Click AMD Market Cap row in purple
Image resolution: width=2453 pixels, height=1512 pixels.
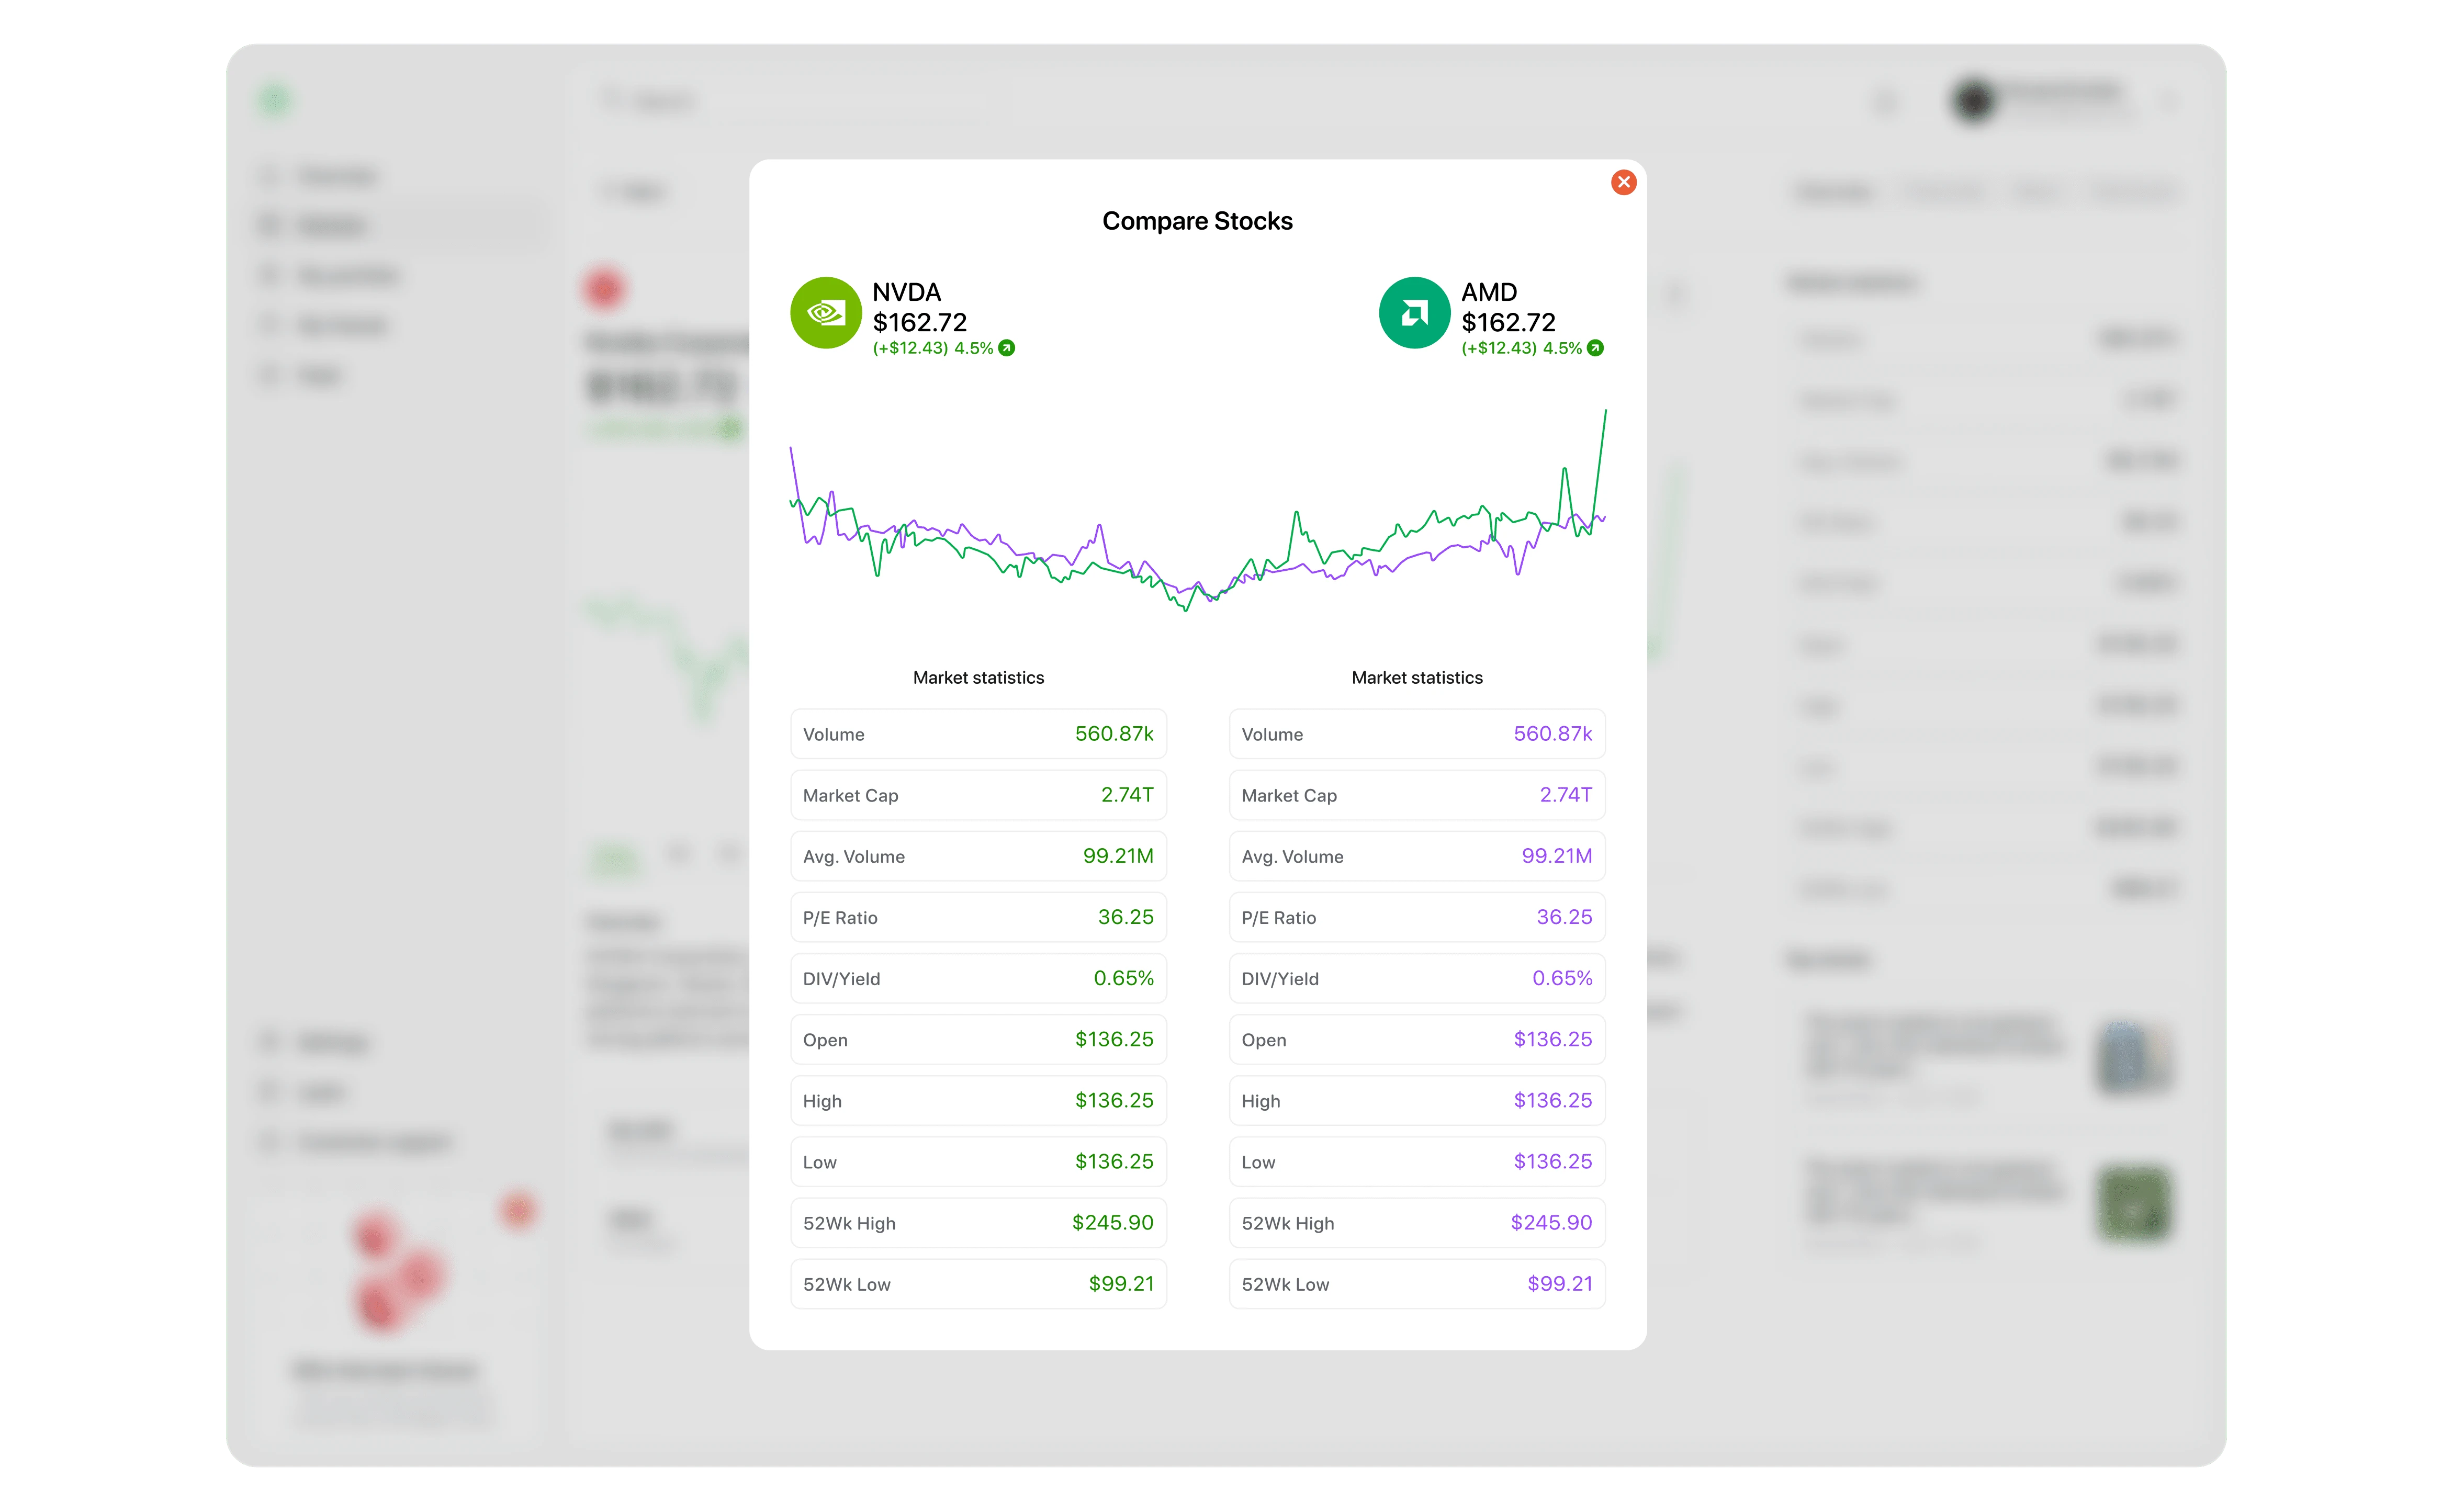(x=1416, y=795)
